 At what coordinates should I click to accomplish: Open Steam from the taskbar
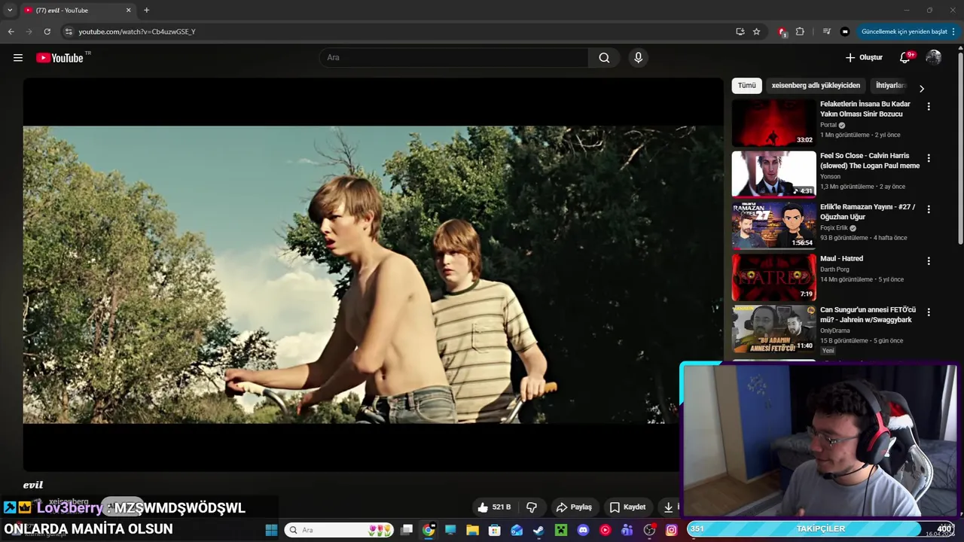538,530
